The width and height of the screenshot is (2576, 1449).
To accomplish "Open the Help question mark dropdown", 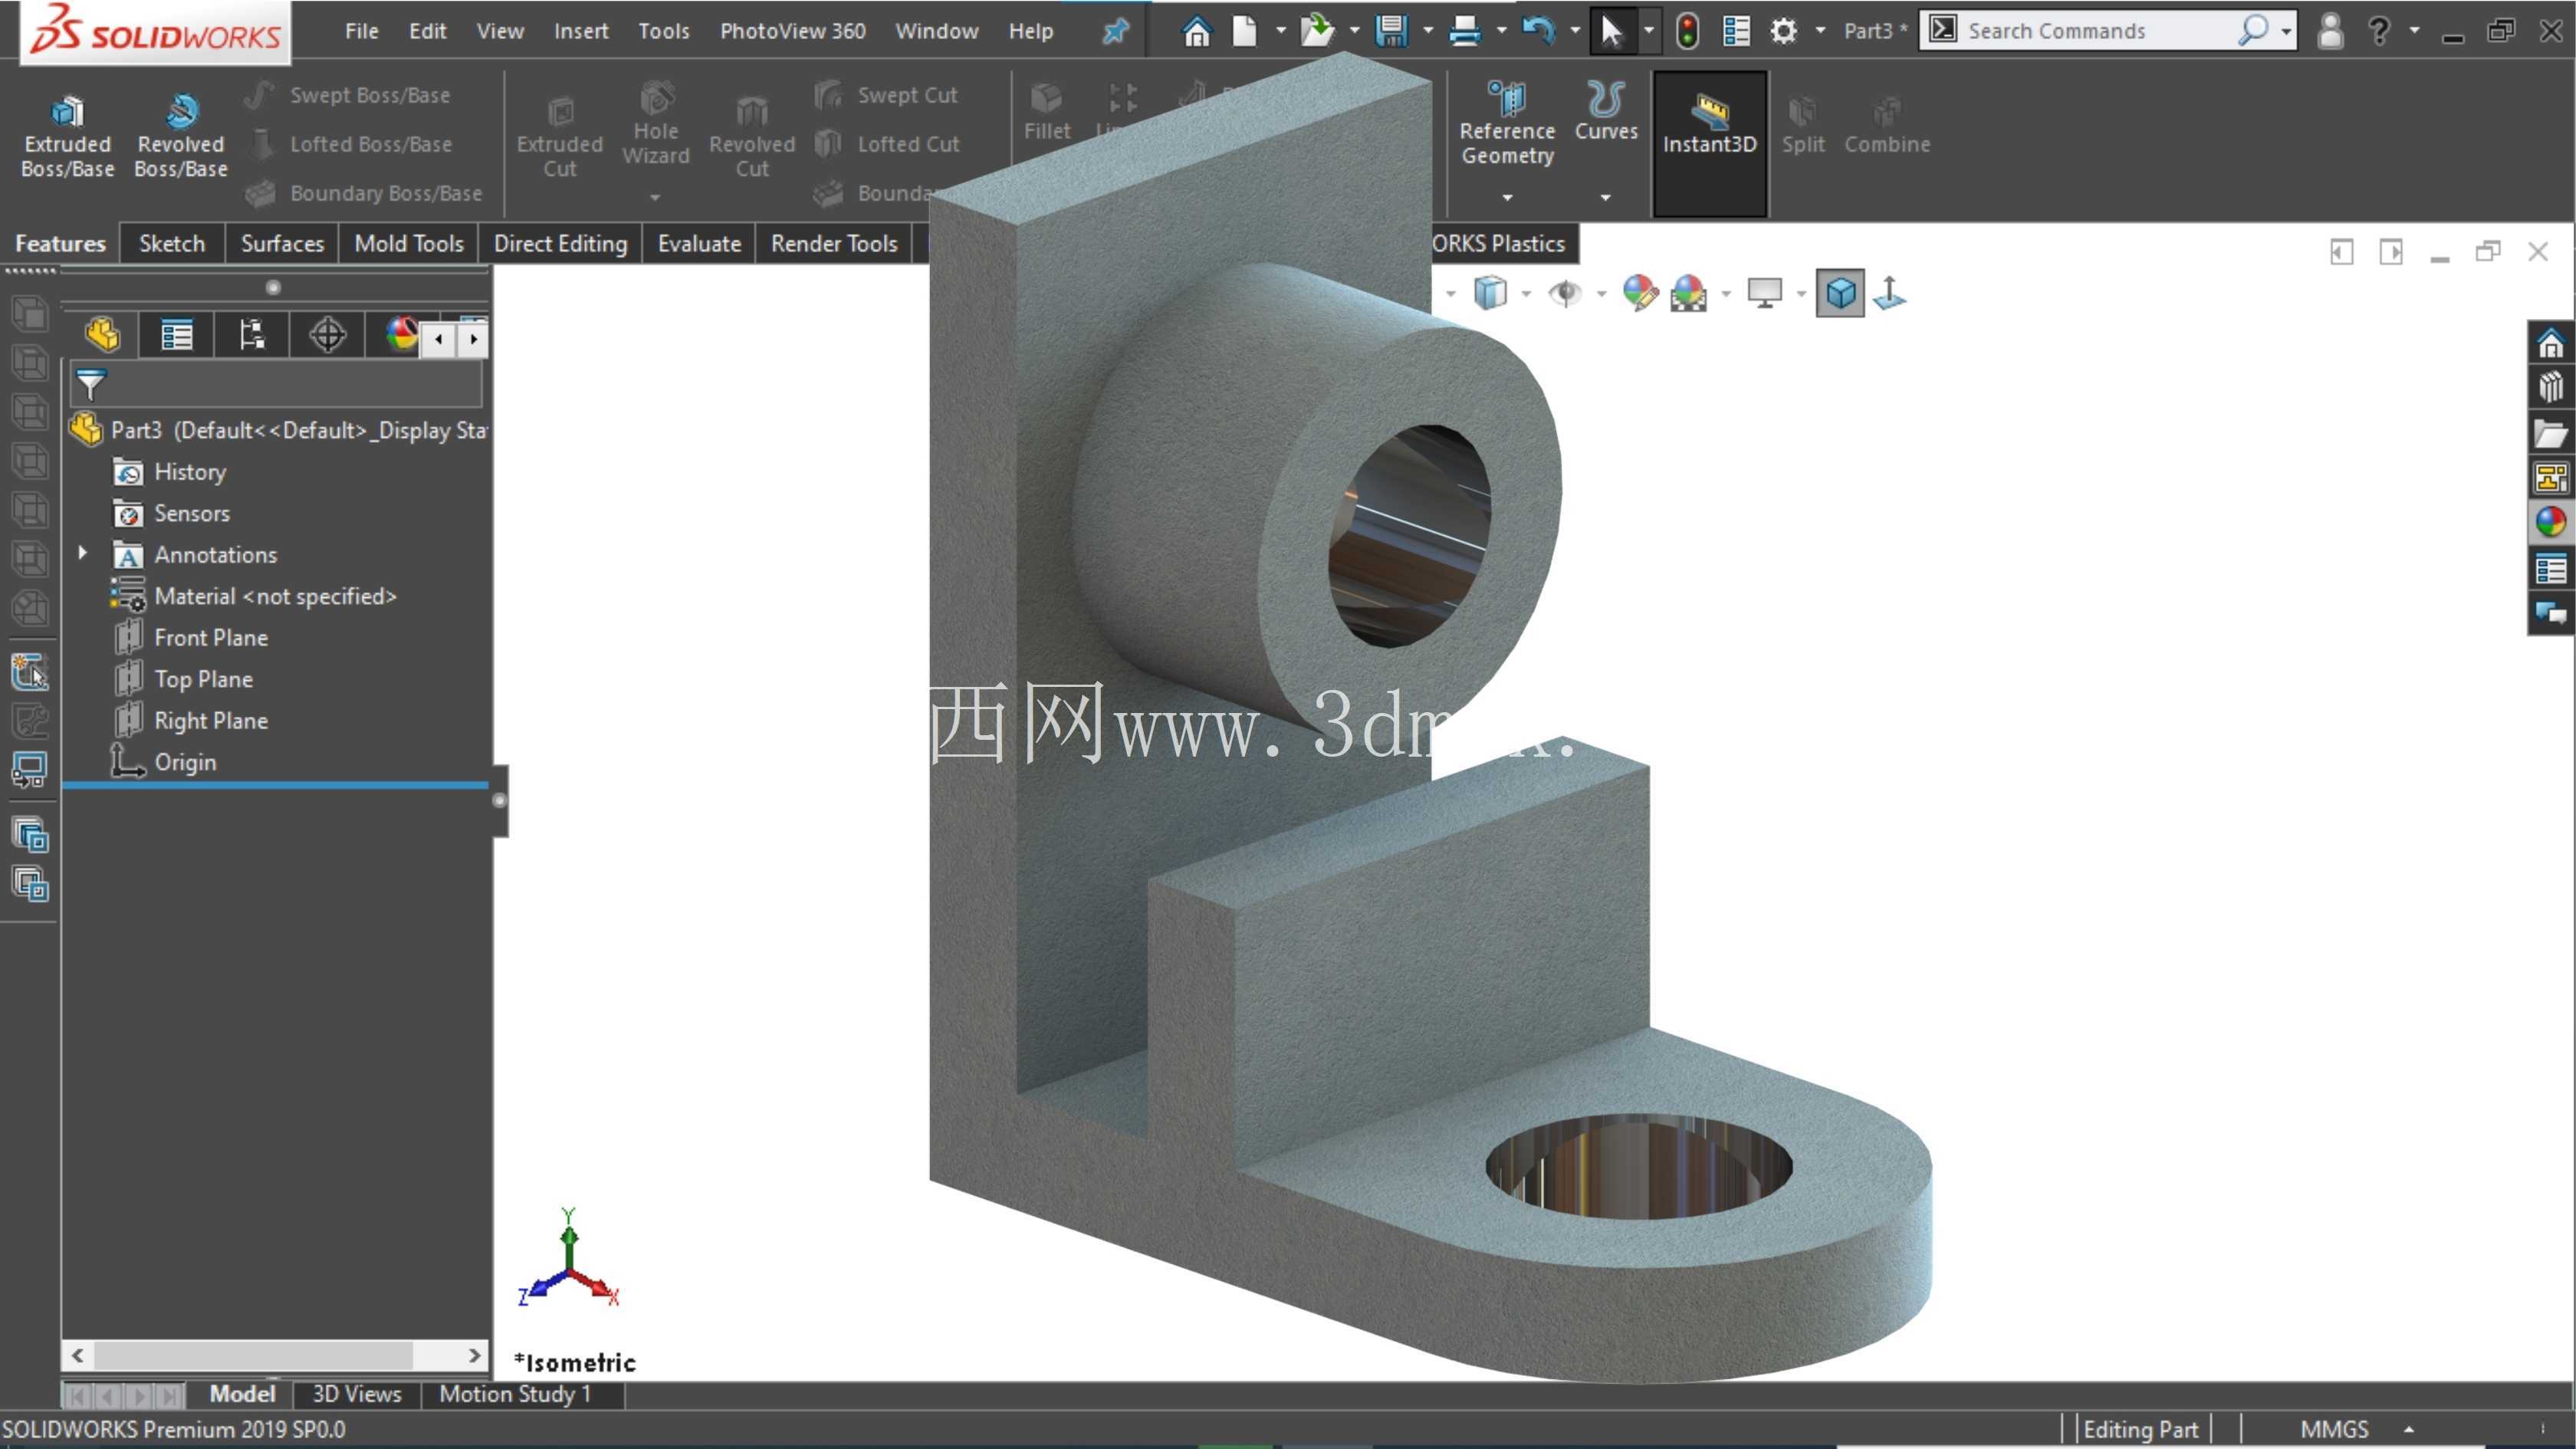I will [x=2415, y=31].
